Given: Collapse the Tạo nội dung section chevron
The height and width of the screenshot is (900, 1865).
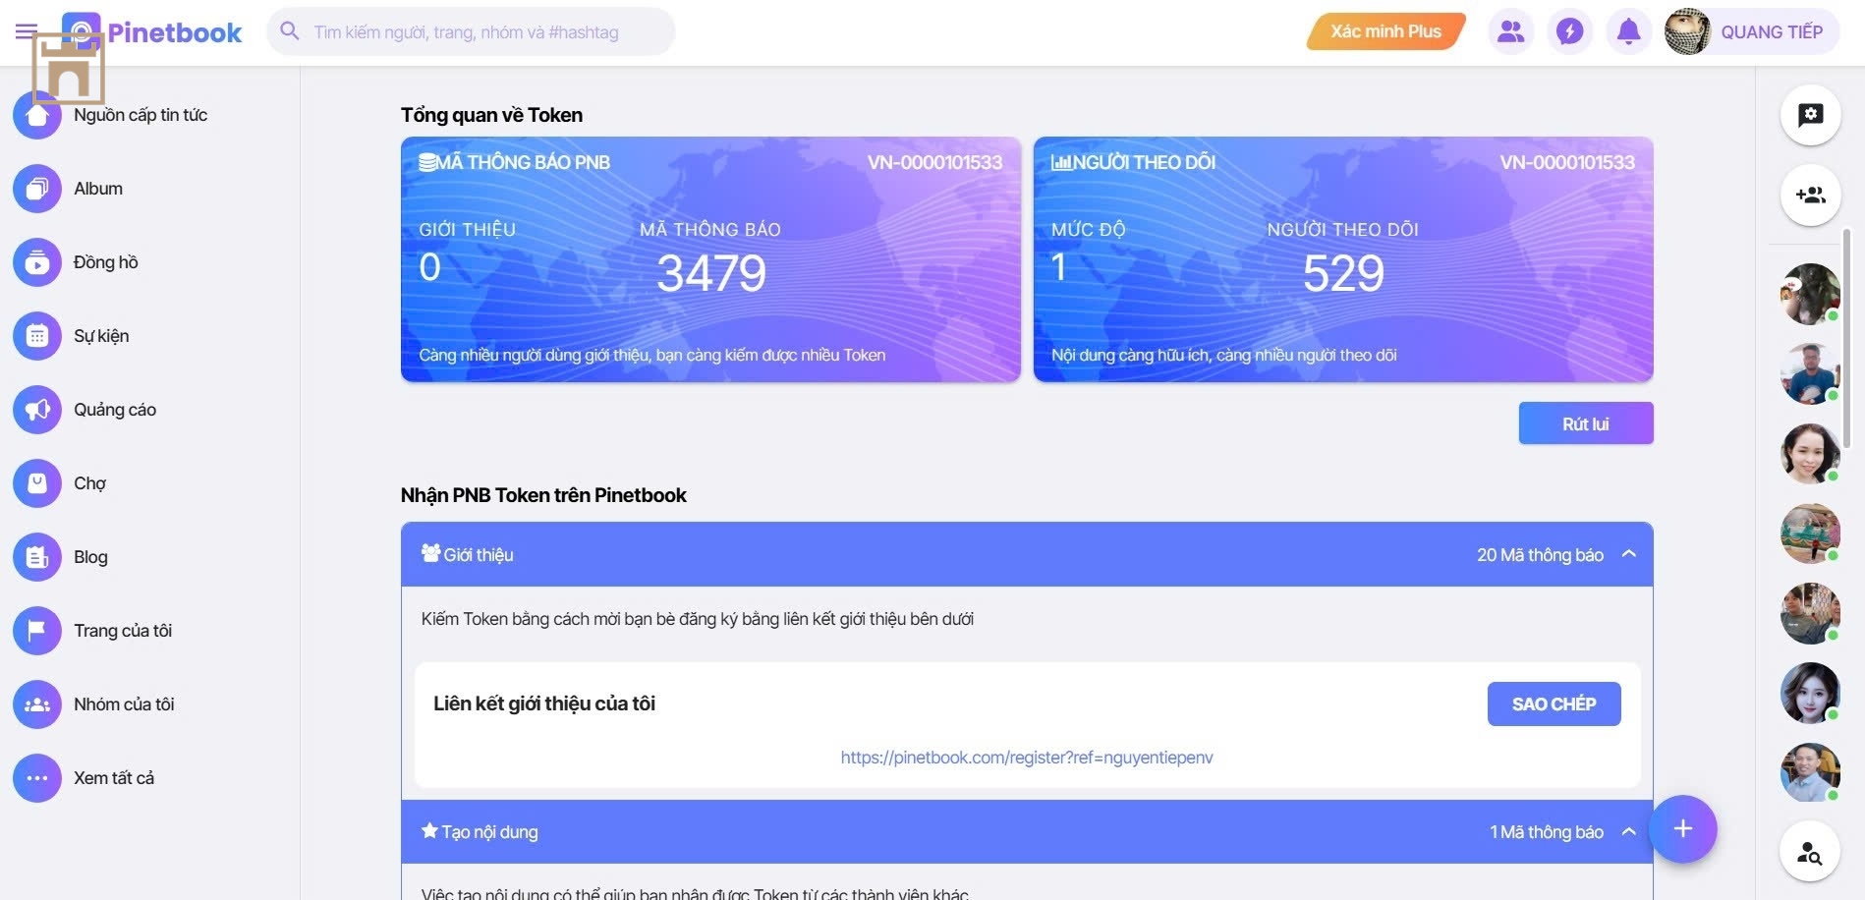Looking at the screenshot, I should coord(1628,832).
